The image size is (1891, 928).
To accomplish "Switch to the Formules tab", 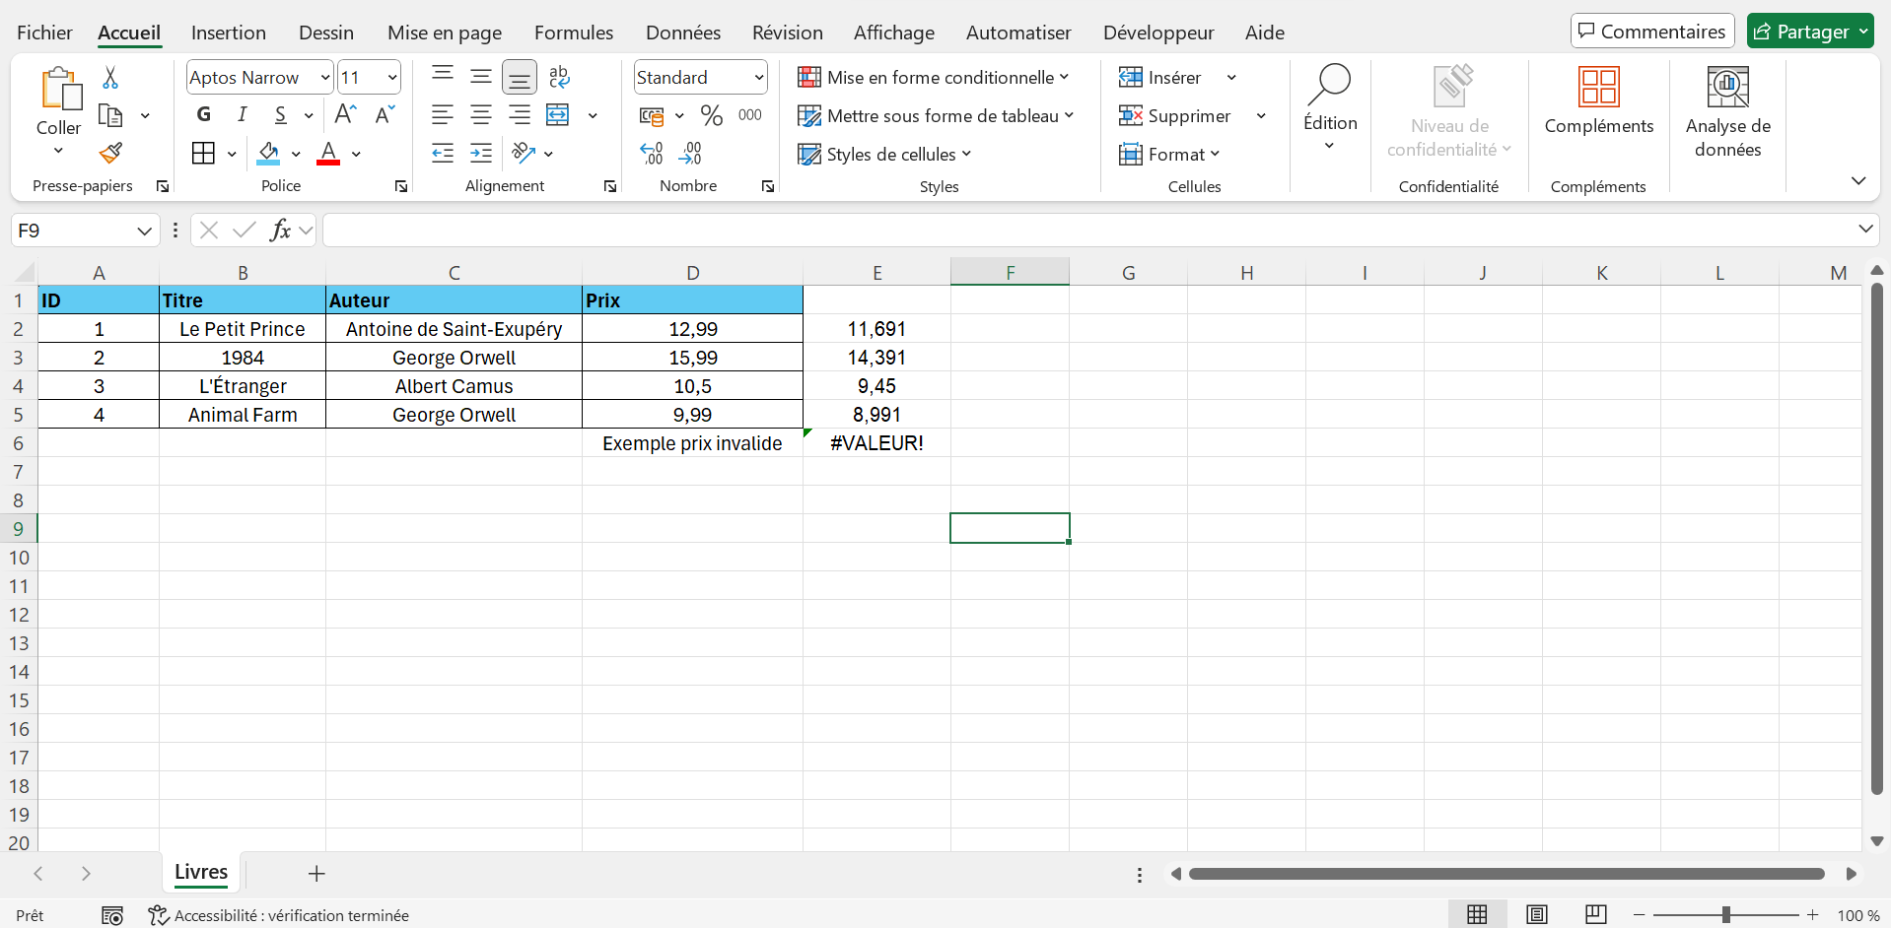I will pos(574,33).
